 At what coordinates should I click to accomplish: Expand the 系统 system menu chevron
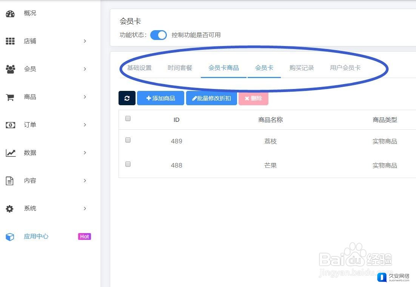[x=85, y=209]
